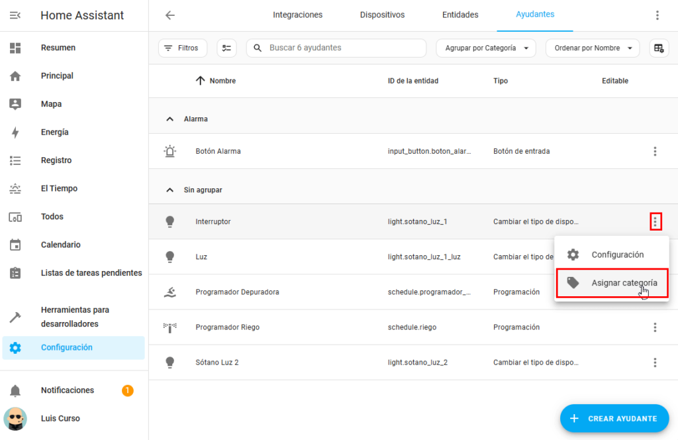678x440 pixels.
Task: Open Herramientas para desarrolladores hammer icon
Action: pyautogui.click(x=15, y=317)
